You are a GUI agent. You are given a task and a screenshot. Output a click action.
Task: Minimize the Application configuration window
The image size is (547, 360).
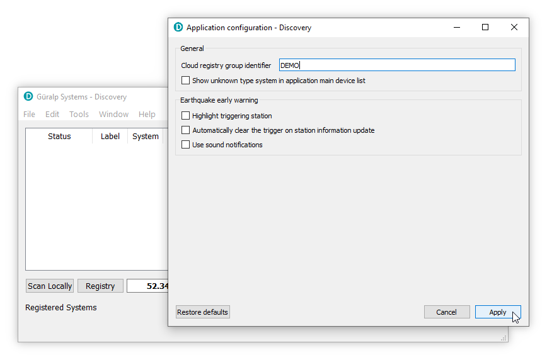tap(457, 27)
